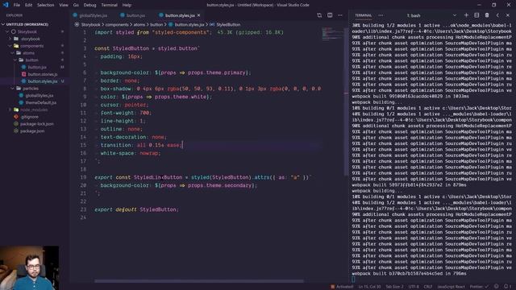Change the UTF-8 file encoding
The width and height of the screenshot is (516, 290).
coord(414,287)
